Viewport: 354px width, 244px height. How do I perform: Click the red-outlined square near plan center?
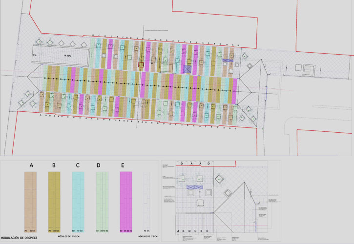pos(141,63)
